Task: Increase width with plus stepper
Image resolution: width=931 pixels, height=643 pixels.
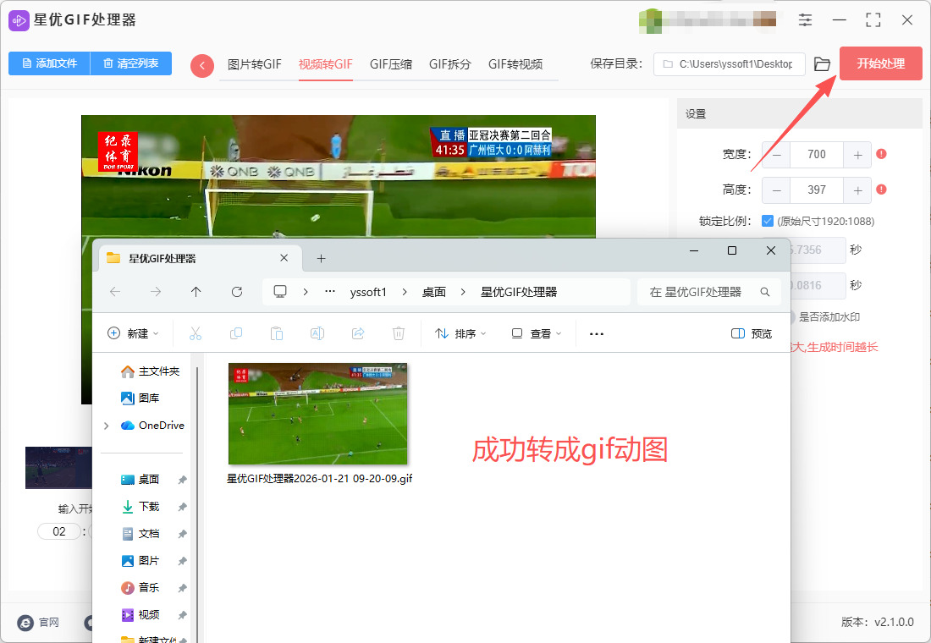Action: pos(857,155)
